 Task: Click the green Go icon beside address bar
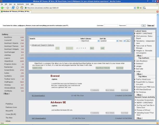coord(138,8)
